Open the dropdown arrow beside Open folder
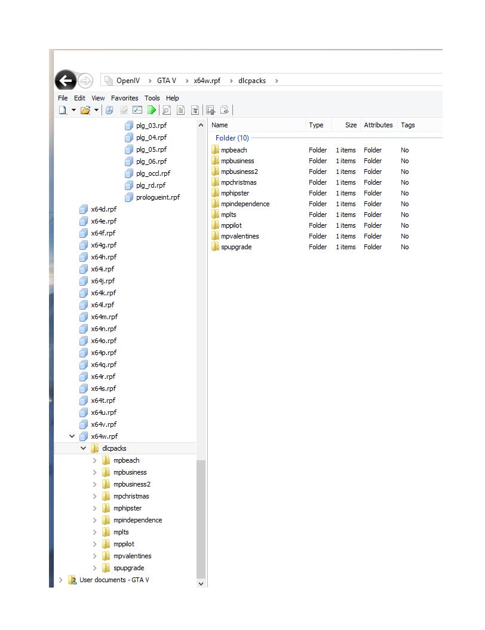This screenshot has height=630, width=485. tap(96, 110)
